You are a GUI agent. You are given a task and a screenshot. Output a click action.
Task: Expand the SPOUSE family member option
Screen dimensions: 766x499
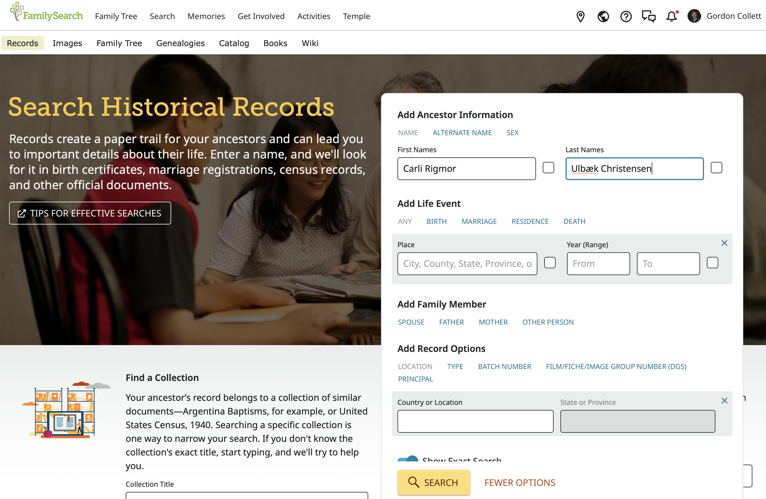[x=411, y=322]
